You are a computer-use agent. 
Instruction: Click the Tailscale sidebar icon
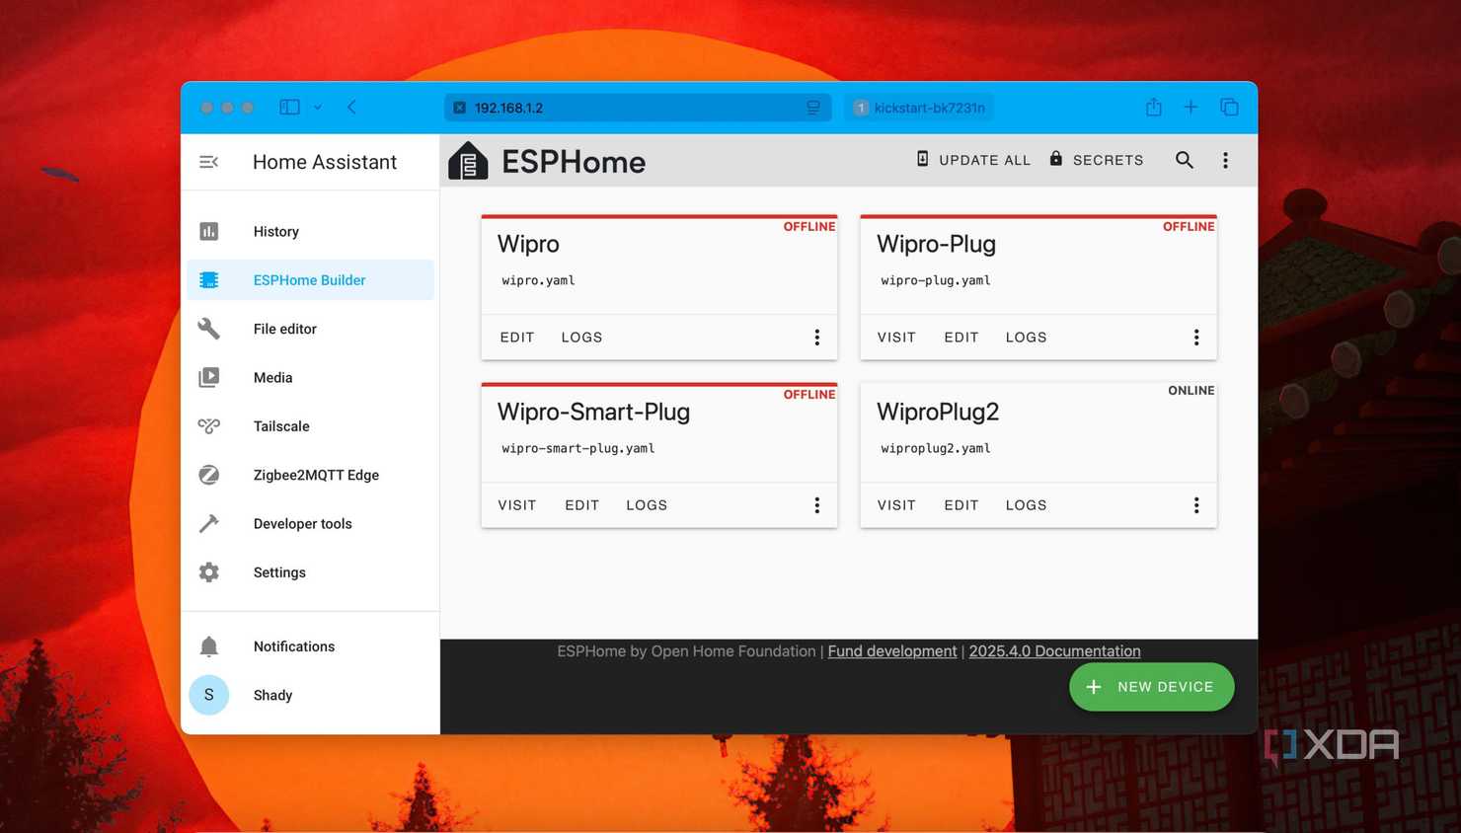tap(209, 426)
